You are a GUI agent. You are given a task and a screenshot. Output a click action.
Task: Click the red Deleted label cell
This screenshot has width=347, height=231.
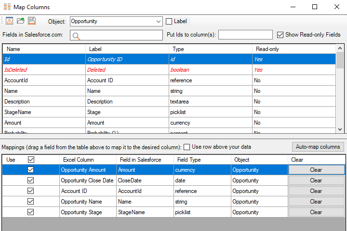(127, 70)
